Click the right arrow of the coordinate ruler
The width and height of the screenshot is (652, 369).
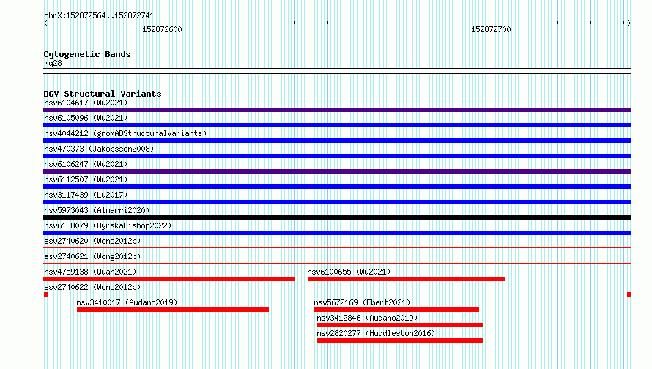pos(629,23)
